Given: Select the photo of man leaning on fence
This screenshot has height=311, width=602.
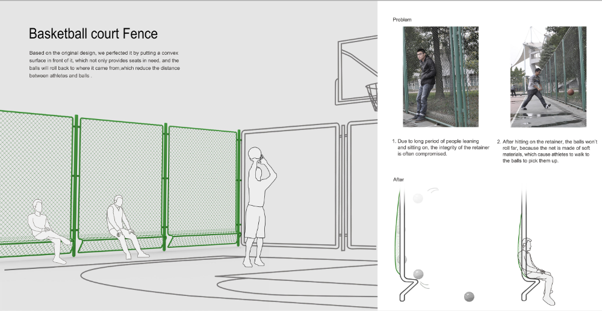Looking at the screenshot, I should pyautogui.click(x=441, y=76).
